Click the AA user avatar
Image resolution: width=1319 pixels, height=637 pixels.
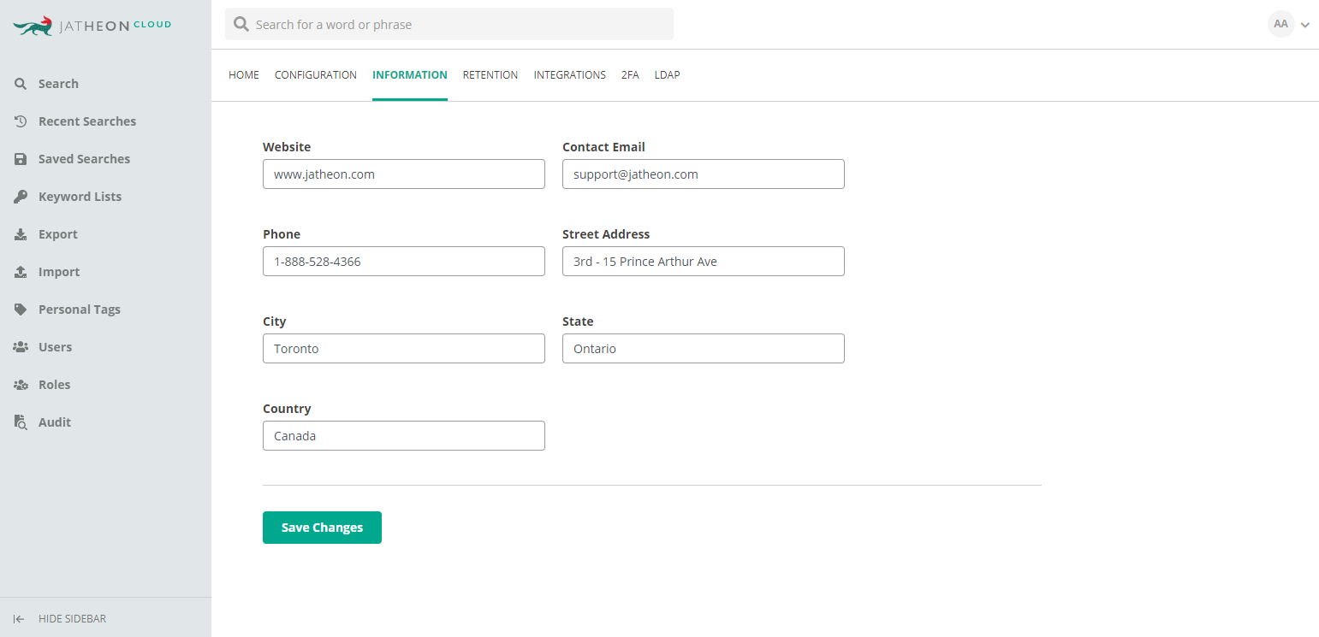coord(1280,24)
